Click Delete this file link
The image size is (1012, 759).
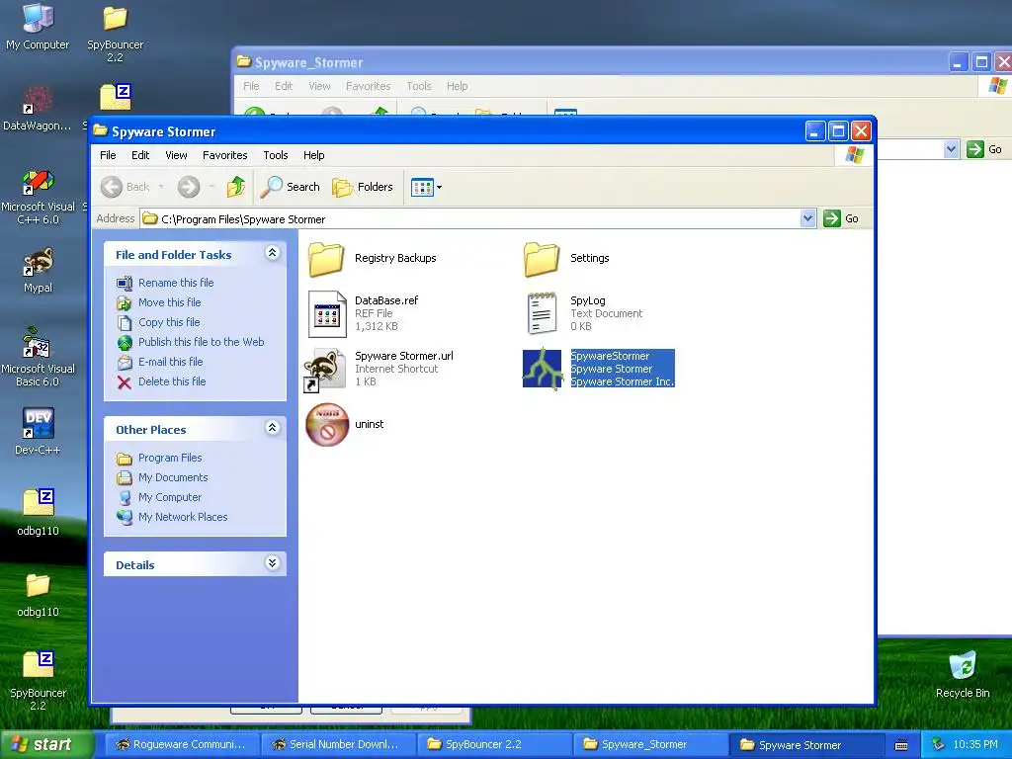coord(172,382)
